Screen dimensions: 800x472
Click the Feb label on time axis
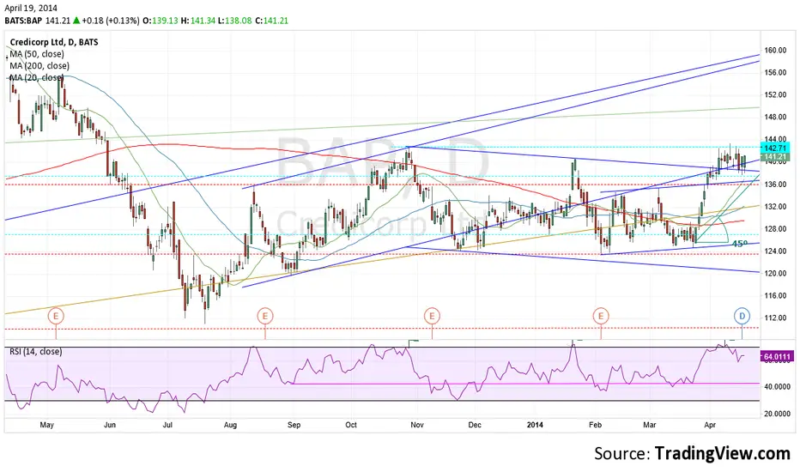pyautogui.click(x=595, y=425)
